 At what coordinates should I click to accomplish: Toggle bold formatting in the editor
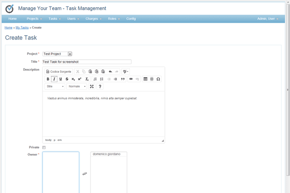[48, 79]
